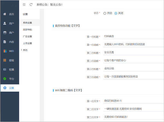Click the green platform (平台) icon
This screenshot has width=164, height=122.
pyautogui.click(x=5, y=79)
